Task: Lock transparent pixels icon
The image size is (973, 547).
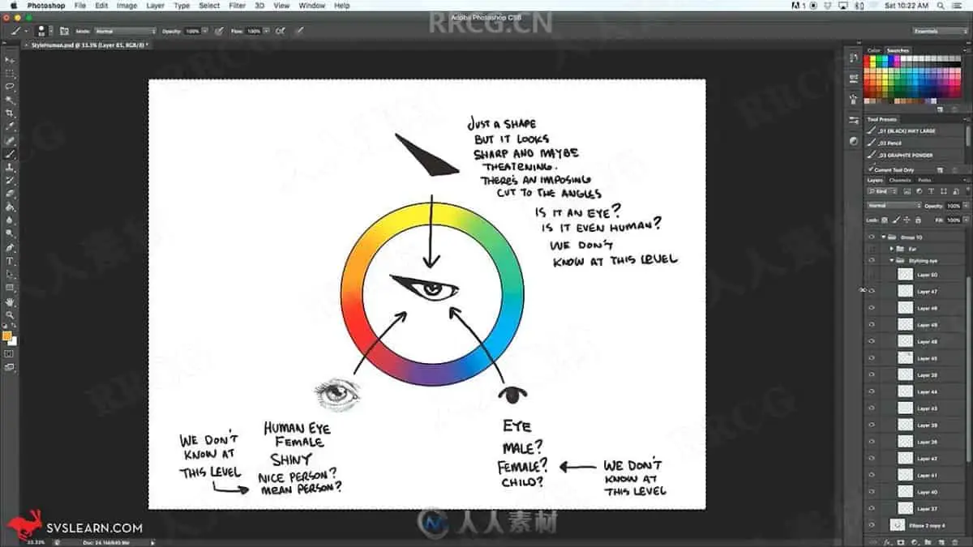Action: pos(884,220)
